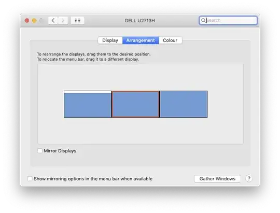The image size is (280, 213).
Task: Open help with the question mark button
Action: click(x=249, y=178)
